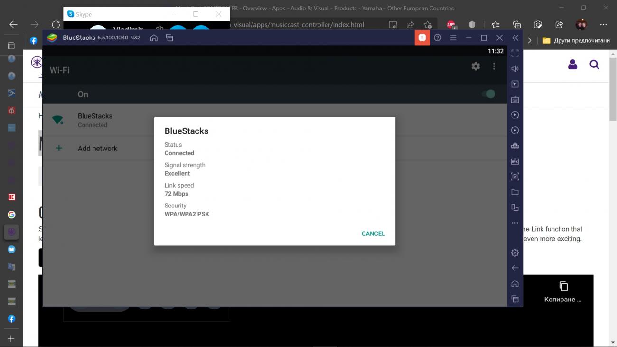Image resolution: width=617 pixels, height=347 pixels.
Task: Click Копиране copy button on Yamaha page
Action: coord(563,291)
